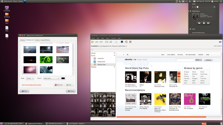Switch to the Fonts tab
The image size is (223, 125).
[x=37, y=40]
